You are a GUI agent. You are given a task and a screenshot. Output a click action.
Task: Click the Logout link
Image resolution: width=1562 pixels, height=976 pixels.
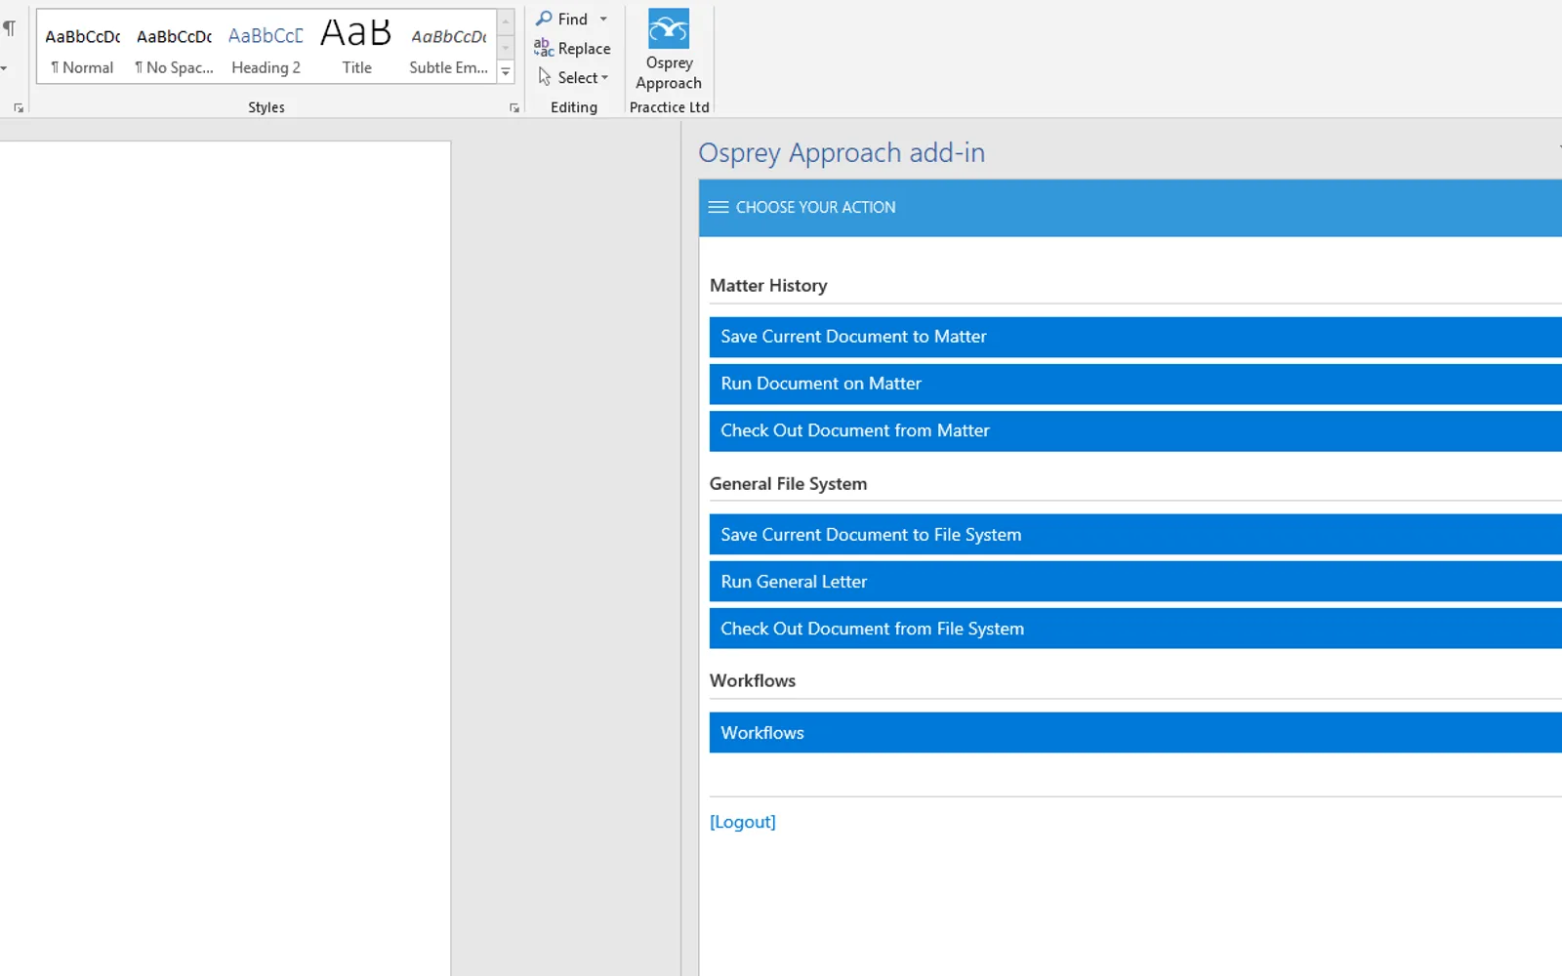(743, 822)
